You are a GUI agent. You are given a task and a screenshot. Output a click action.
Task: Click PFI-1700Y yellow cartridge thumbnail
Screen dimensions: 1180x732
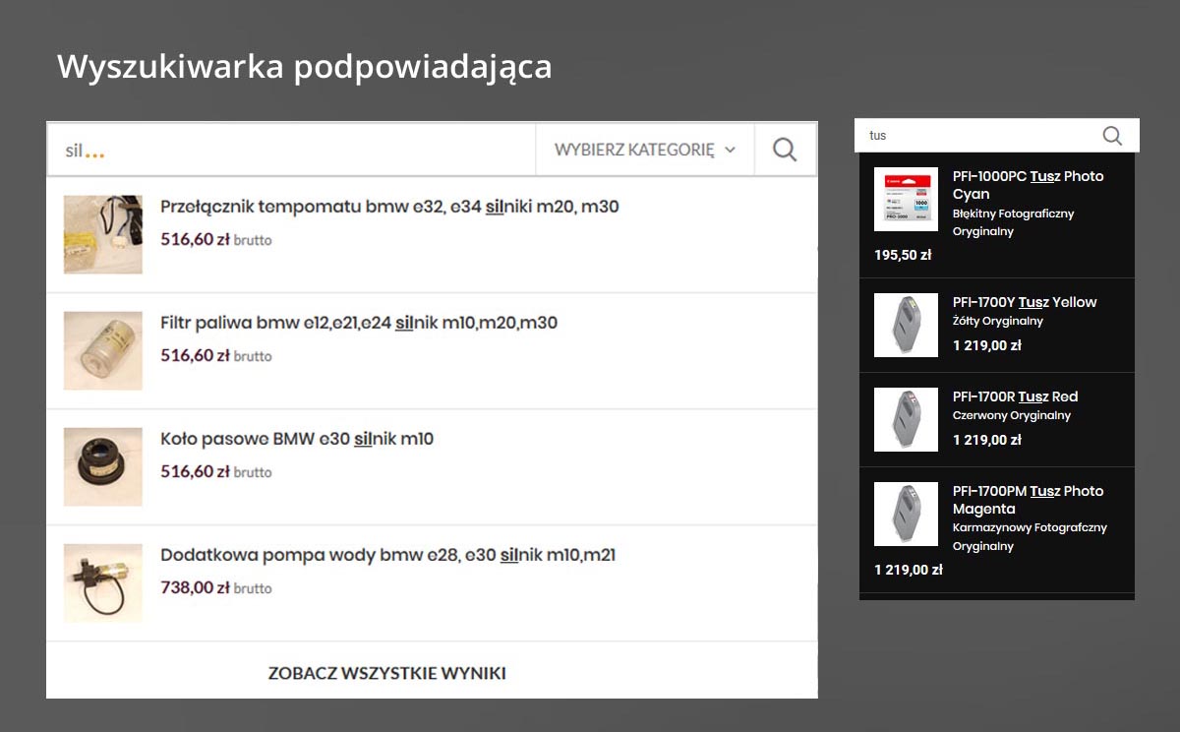906,326
